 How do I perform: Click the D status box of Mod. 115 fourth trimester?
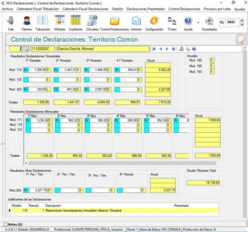(140, 70)
